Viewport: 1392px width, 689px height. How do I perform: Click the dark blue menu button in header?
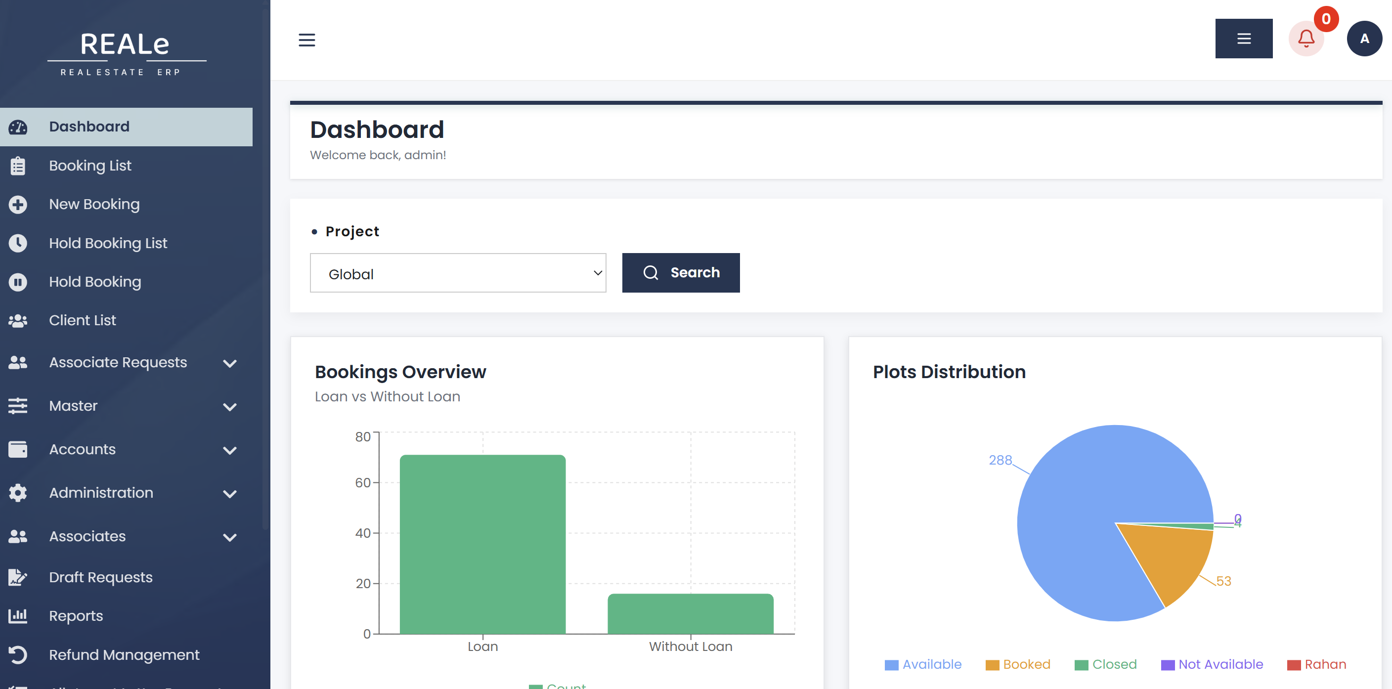pyautogui.click(x=1243, y=39)
